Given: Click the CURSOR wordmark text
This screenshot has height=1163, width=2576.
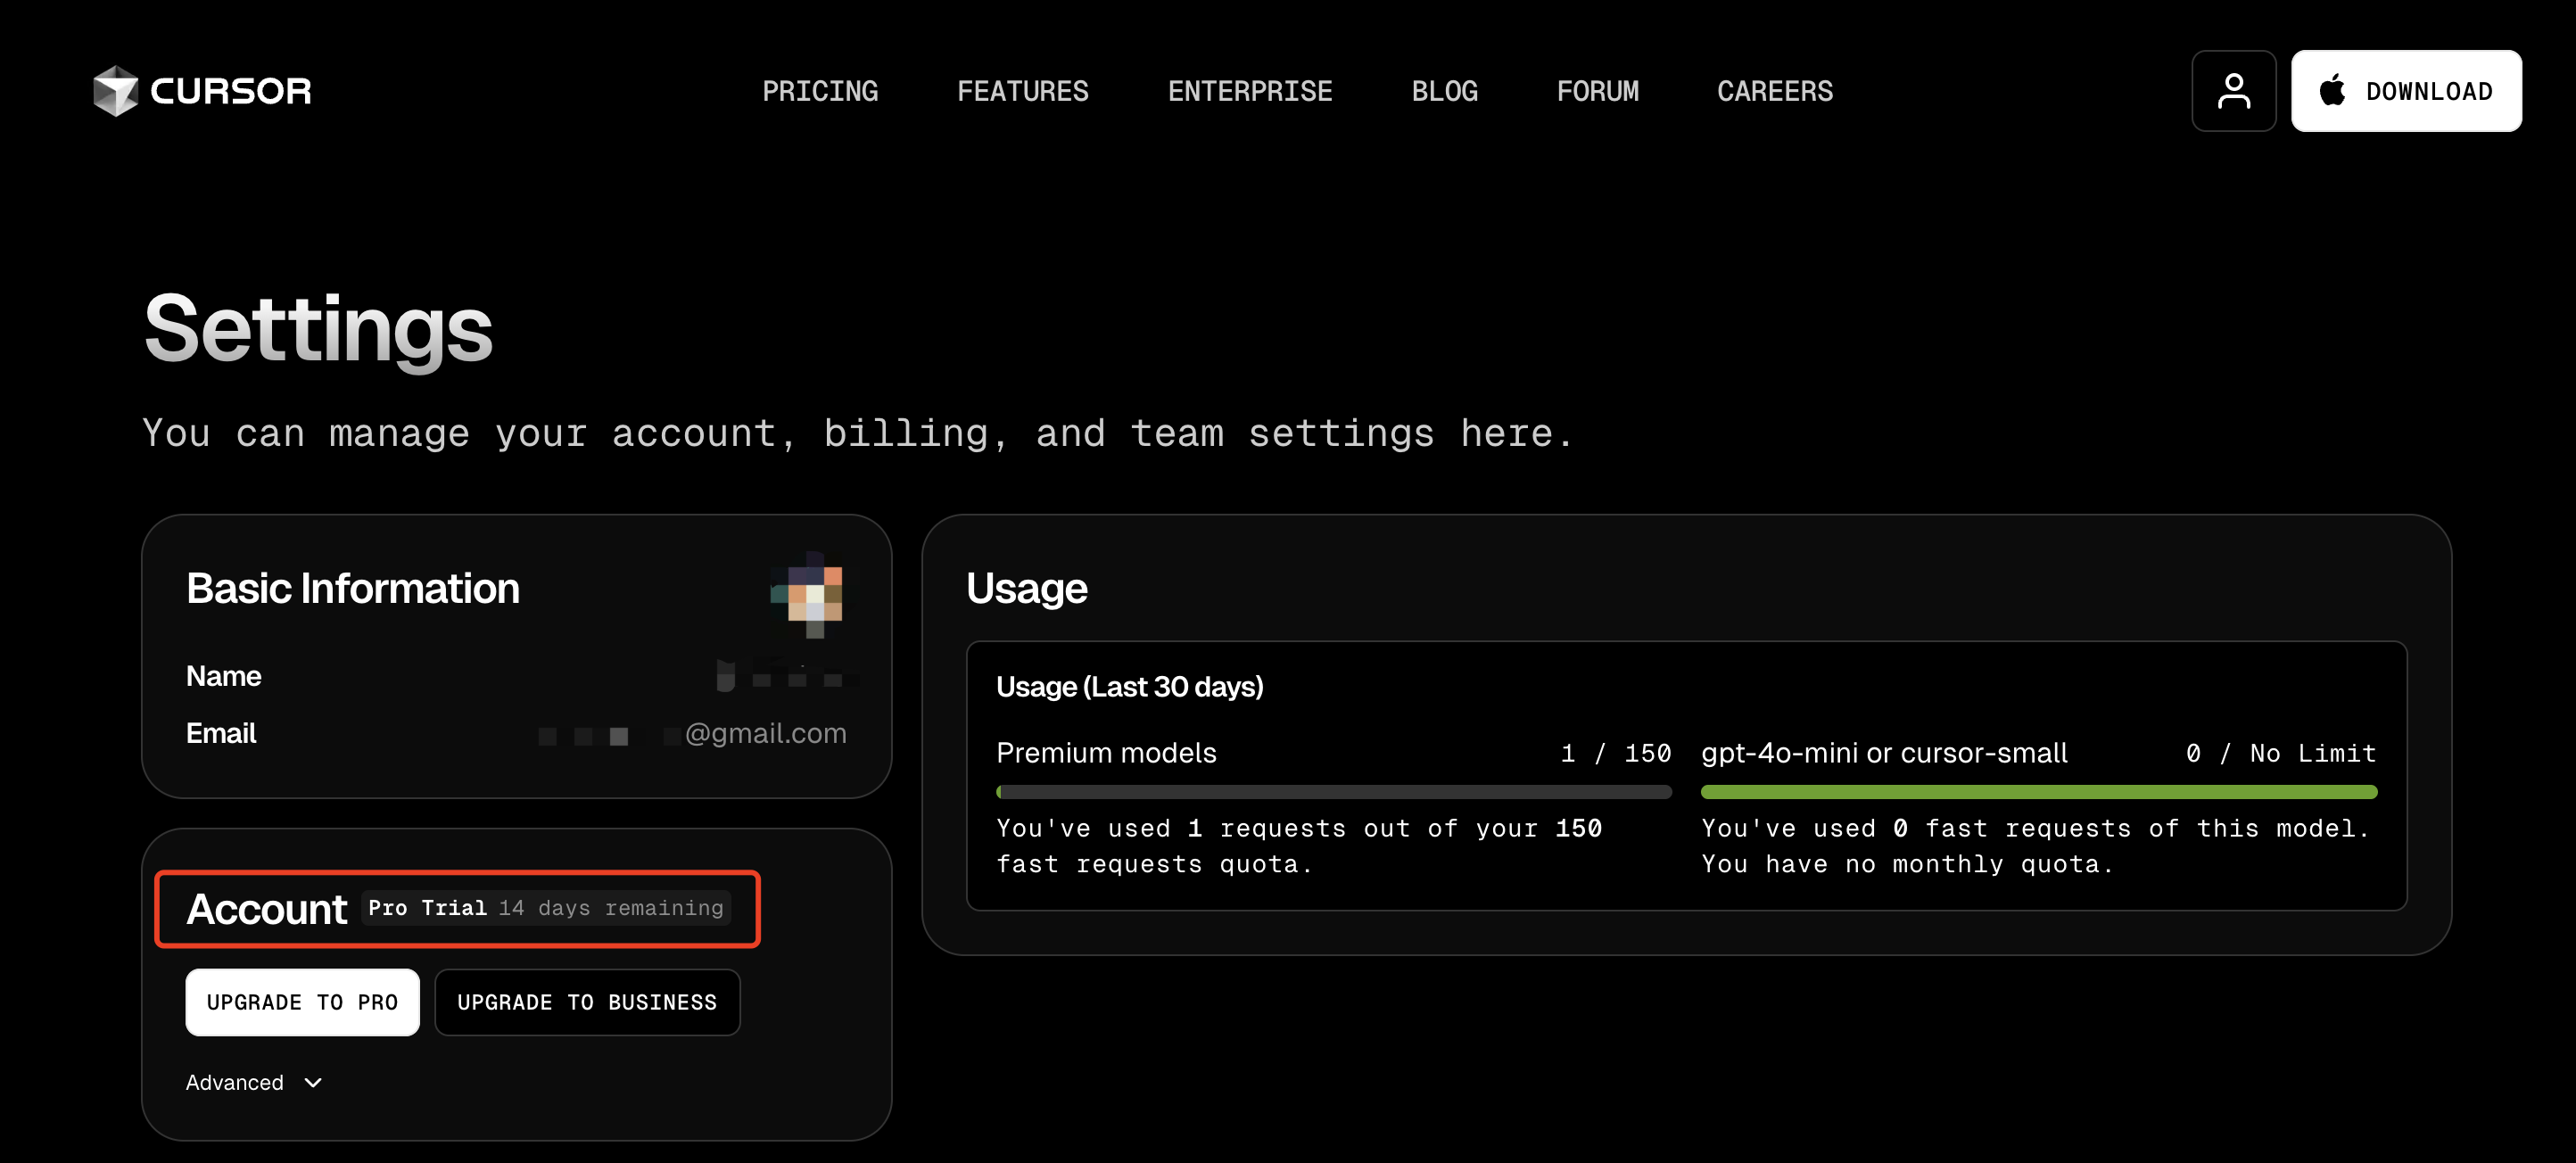Looking at the screenshot, I should (x=231, y=91).
